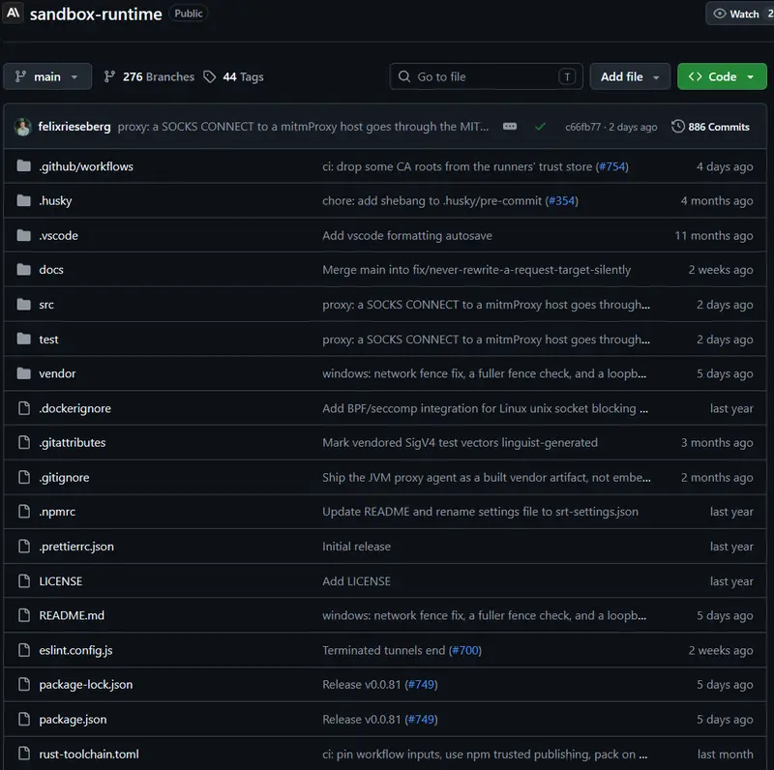Screen dimensions: 774x770
Task: Click the file icon beside LICENSE
Action: point(23,581)
